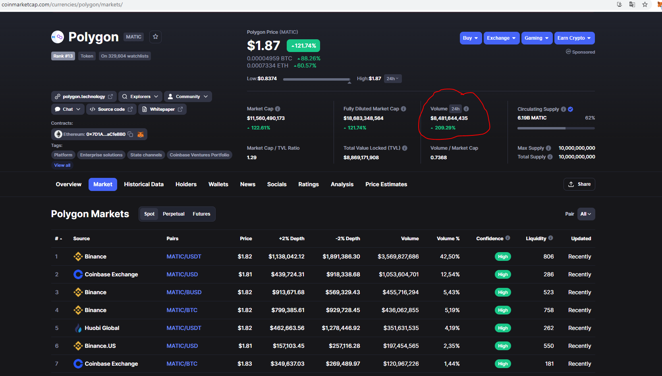The image size is (662, 376).
Task: Show info tooltip for the 24h Volume
Action: pyautogui.click(x=466, y=109)
